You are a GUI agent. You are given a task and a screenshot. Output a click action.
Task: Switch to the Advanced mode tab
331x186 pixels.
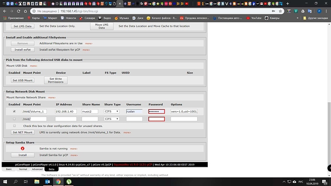click(x=37, y=169)
